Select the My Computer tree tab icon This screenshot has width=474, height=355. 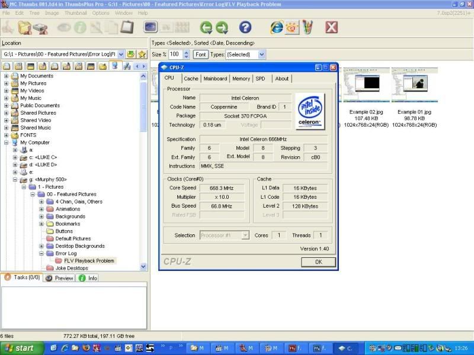coord(115,66)
